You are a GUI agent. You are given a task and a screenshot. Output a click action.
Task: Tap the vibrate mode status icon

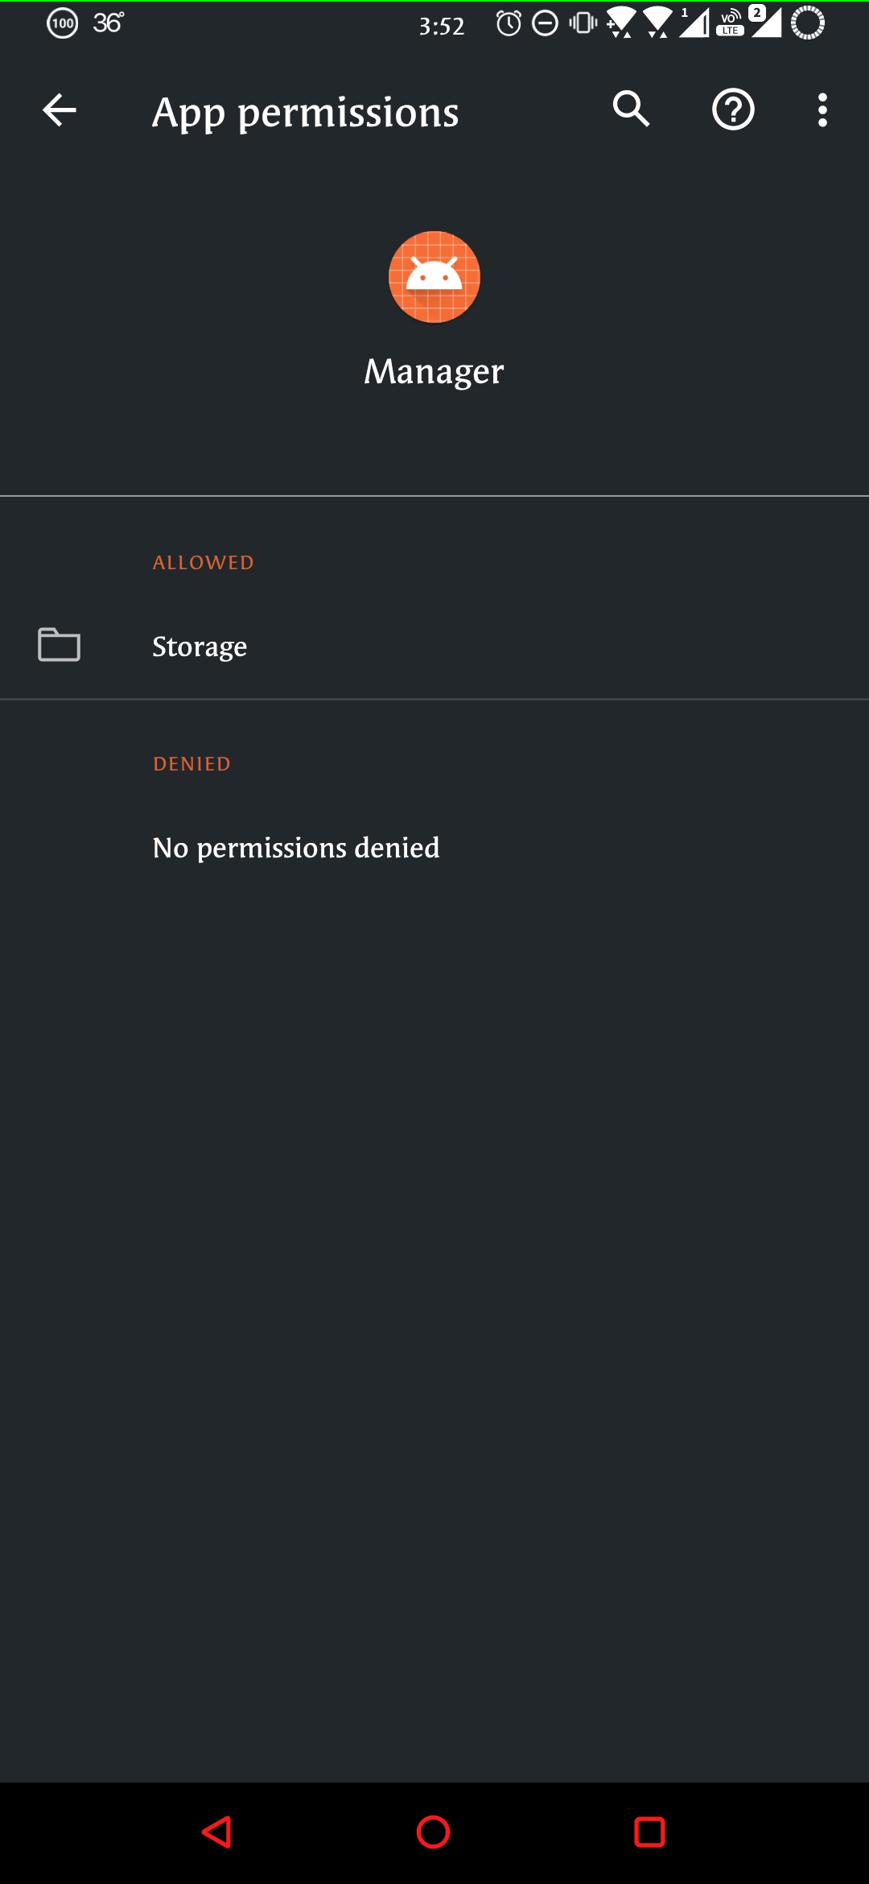point(581,24)
